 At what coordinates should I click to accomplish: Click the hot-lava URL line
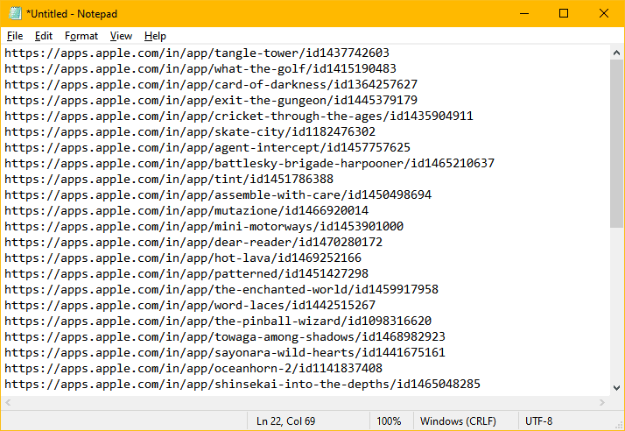click(x=183, y=258)
